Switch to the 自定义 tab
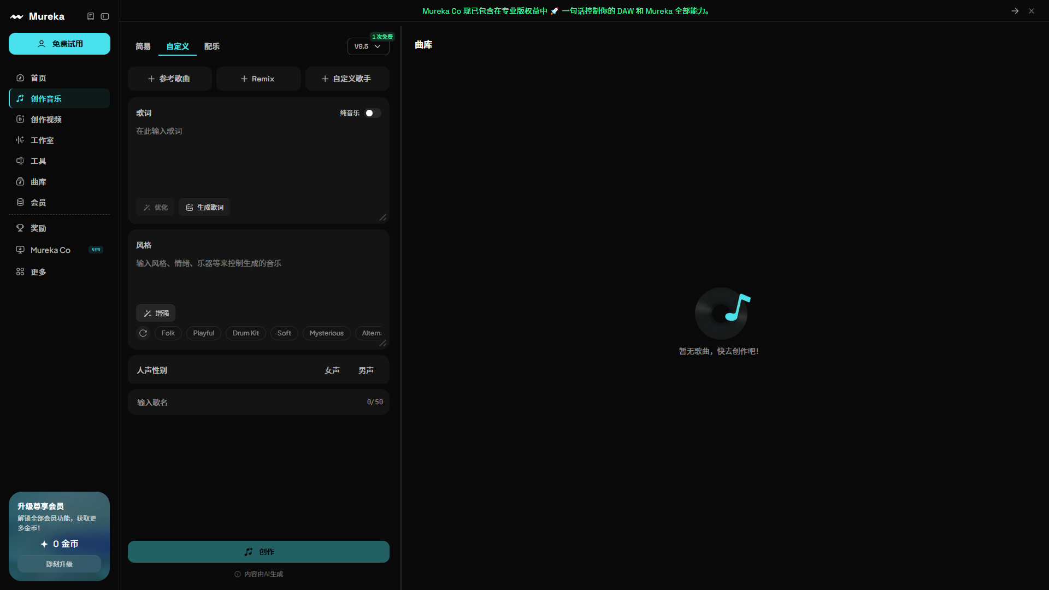1049x590 pixels. [x=178, y=46]
